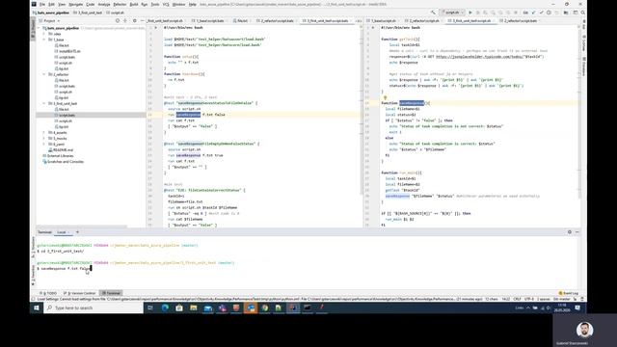Expand the 6_yaml folder

44,144
